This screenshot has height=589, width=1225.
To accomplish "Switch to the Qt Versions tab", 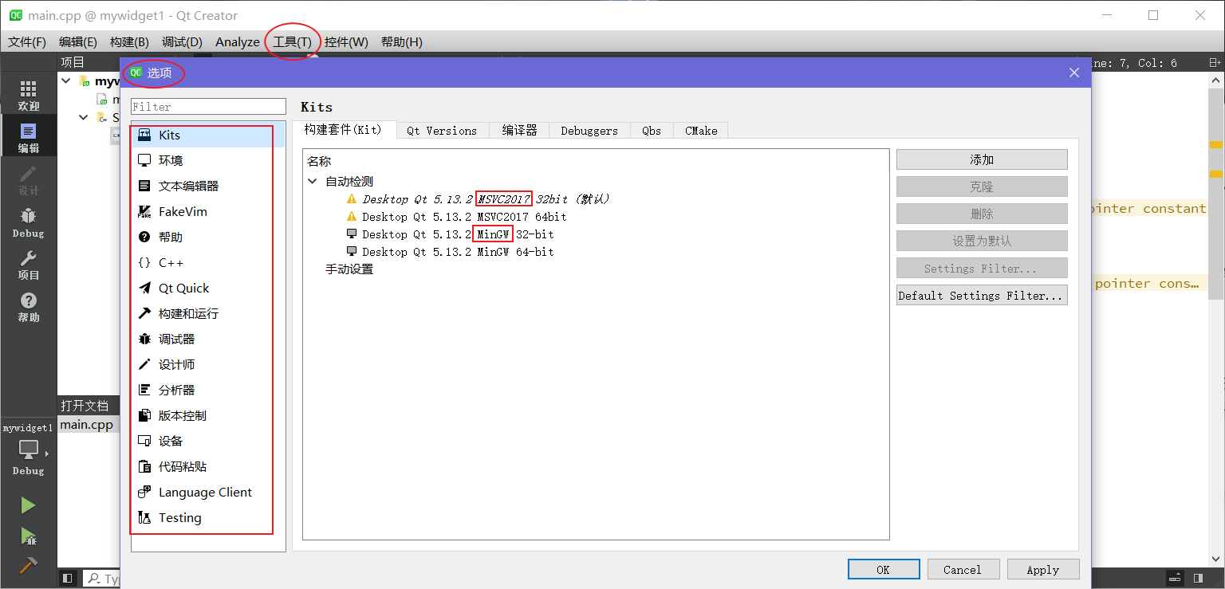I will coord(442,131).
